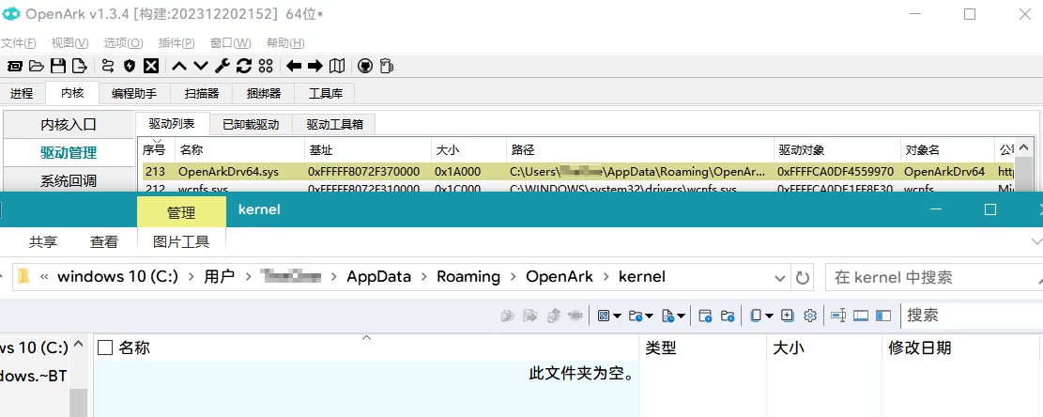Switch to the 已卸载驱动 tab

pyautogui.click(x=250, y=124)
